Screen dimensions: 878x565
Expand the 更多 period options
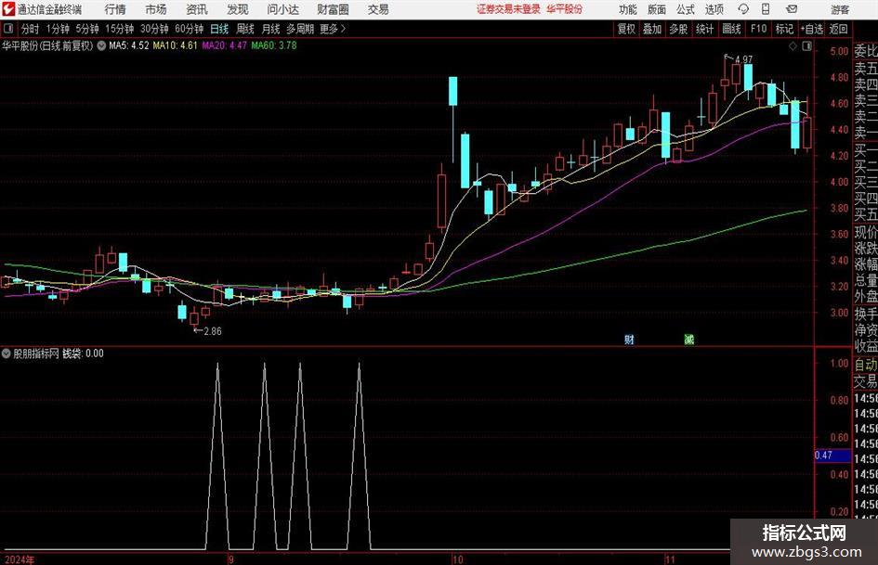click(x=333, y=29)
